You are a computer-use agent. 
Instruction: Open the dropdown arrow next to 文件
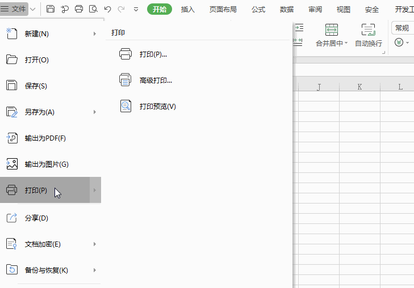(33, 9)
